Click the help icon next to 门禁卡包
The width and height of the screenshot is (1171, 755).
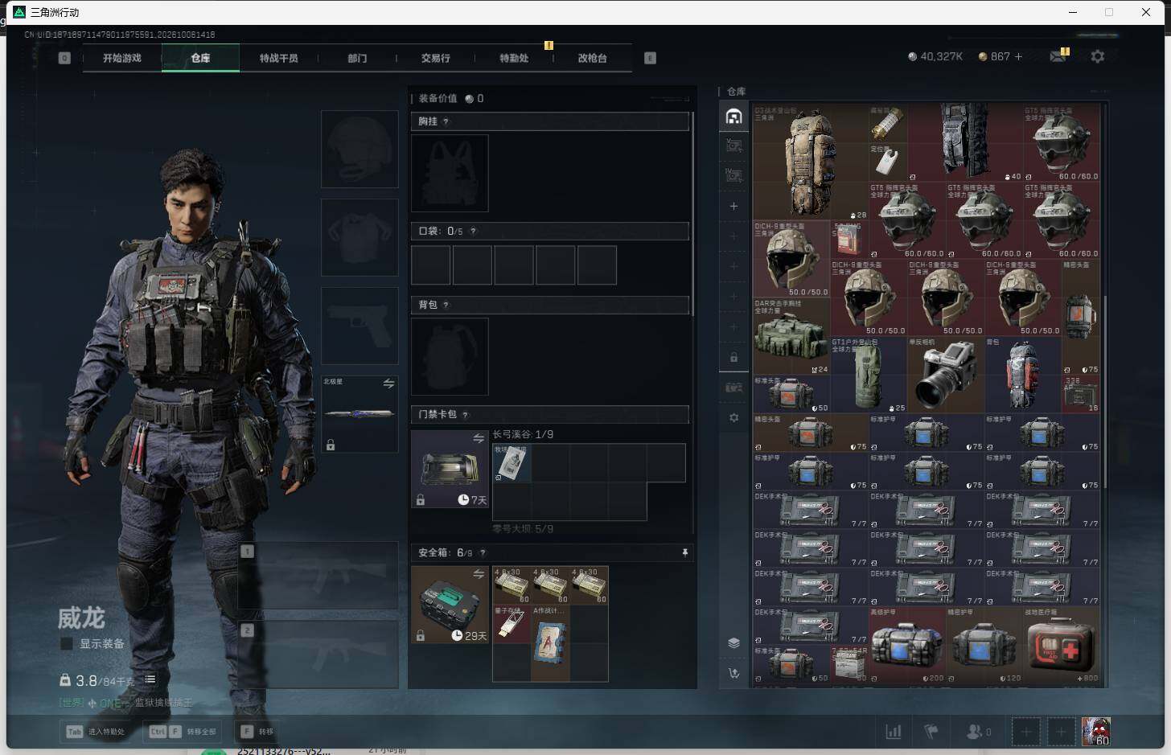(465, 414)
